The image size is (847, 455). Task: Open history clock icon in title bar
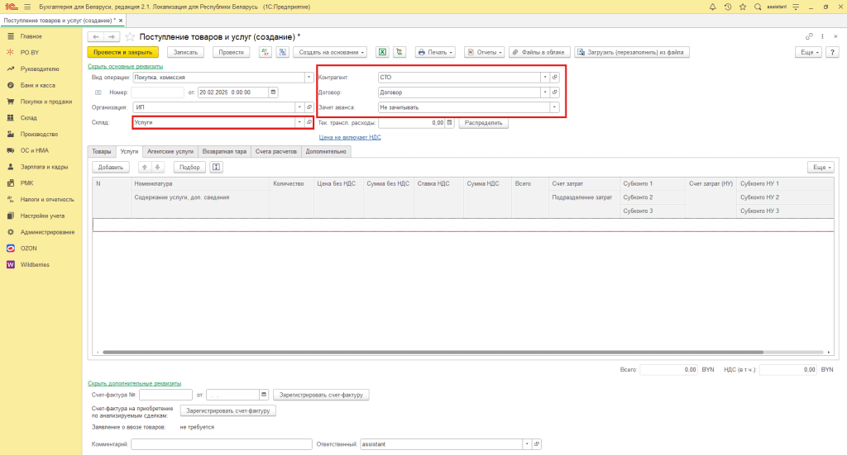click(x=728, y=7)
